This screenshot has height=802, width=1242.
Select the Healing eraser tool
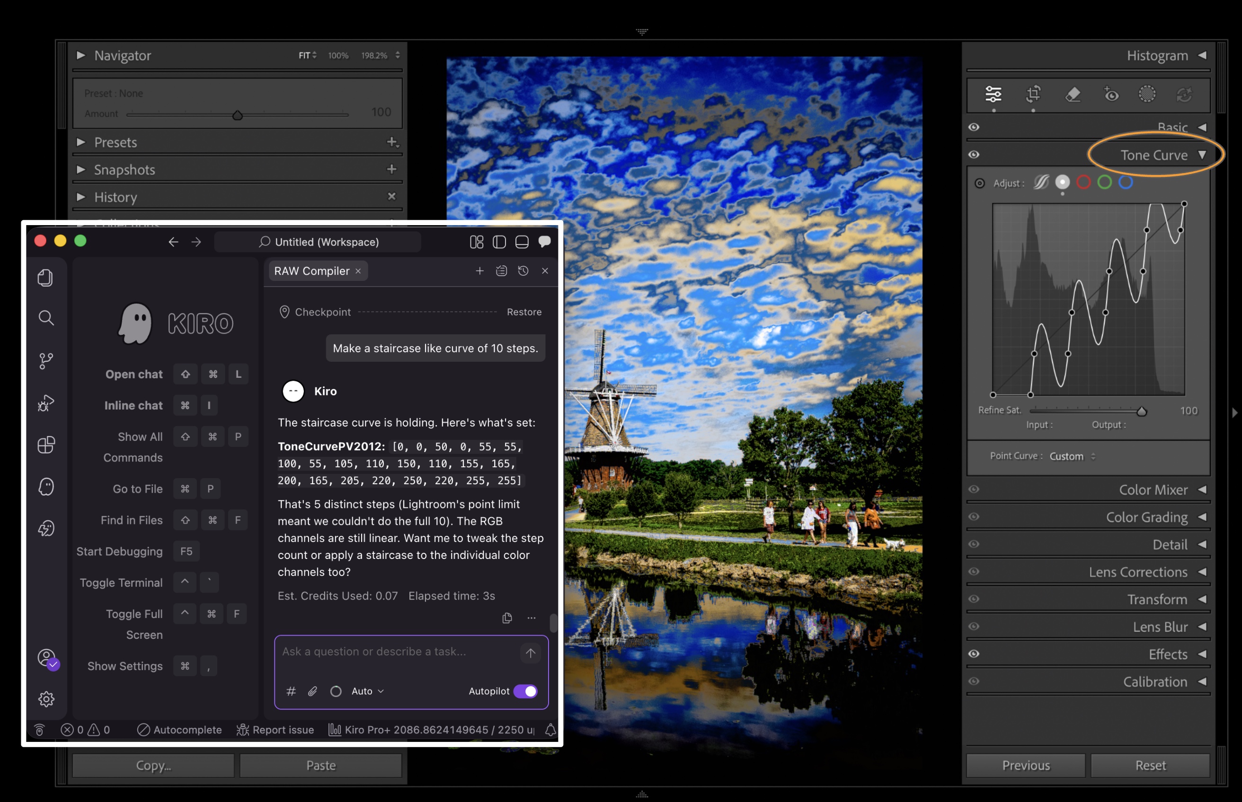coord(1073,94)
